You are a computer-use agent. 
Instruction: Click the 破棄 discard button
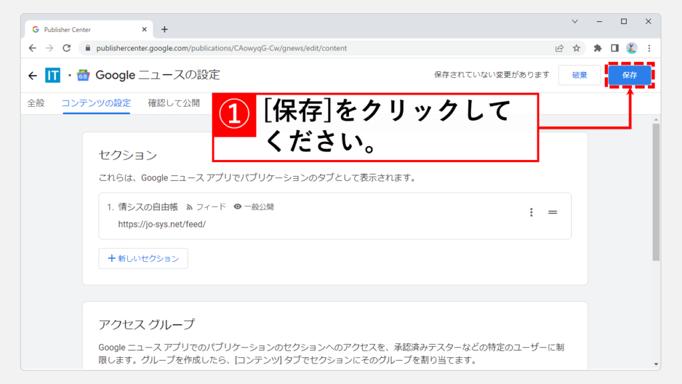point(579,75)
